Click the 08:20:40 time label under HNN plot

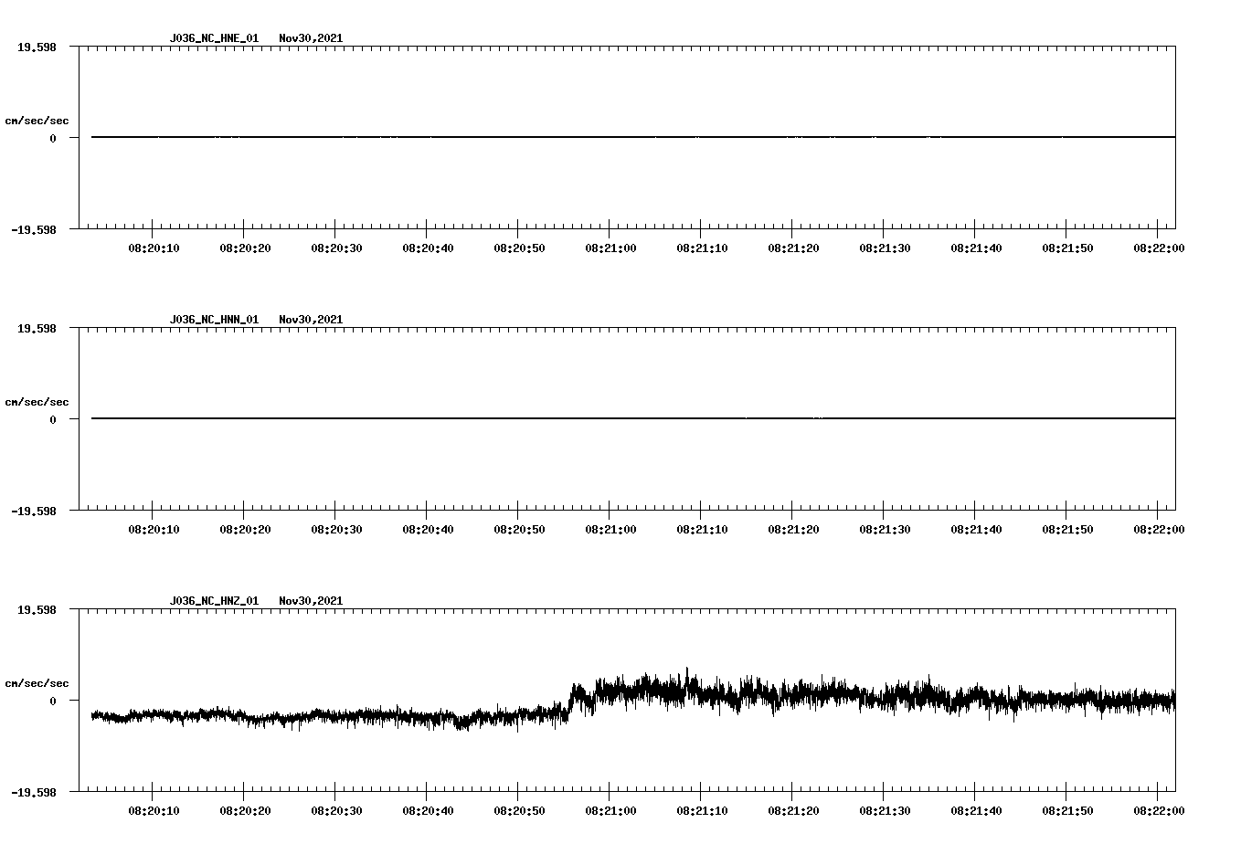[428, 530]
